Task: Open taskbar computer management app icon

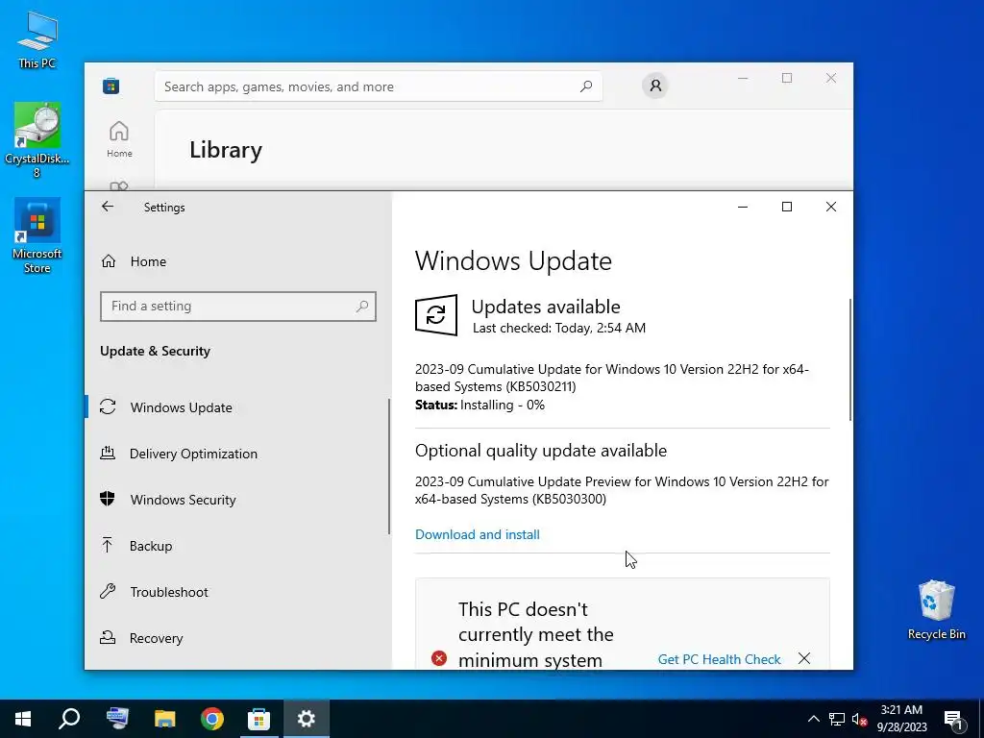Action: 117,719
